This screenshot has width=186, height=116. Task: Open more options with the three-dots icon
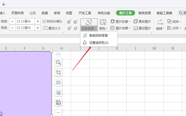tap(58, 112)
